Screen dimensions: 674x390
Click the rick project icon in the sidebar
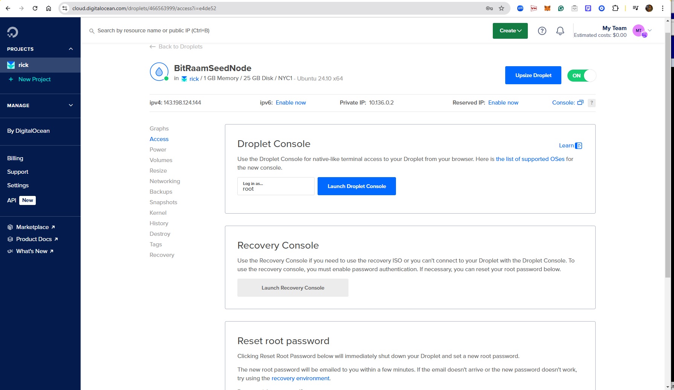click(11, 65)
